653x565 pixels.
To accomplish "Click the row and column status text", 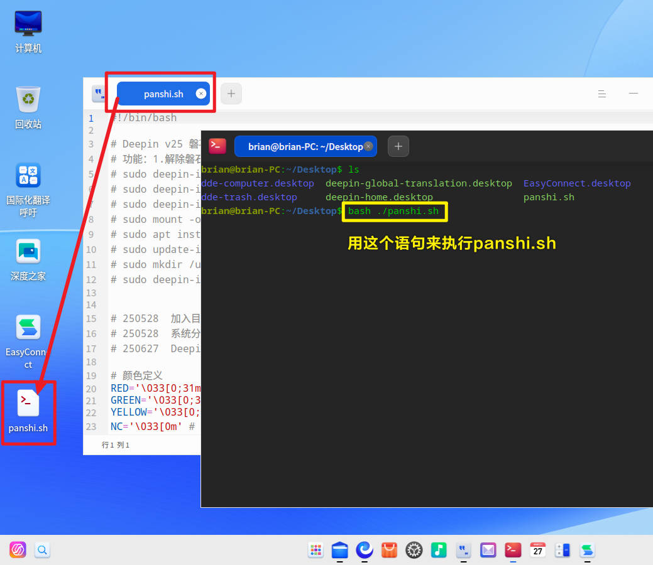I will pyautogui.click(x=116, y=444).
